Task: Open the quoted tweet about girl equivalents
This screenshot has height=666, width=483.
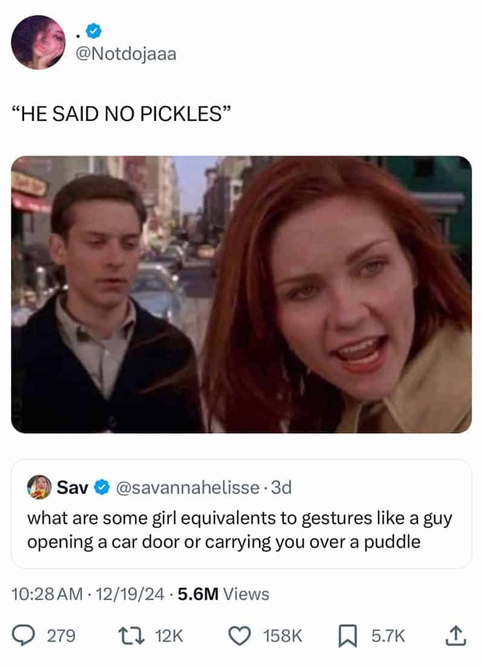Action: tap(241, 514)
